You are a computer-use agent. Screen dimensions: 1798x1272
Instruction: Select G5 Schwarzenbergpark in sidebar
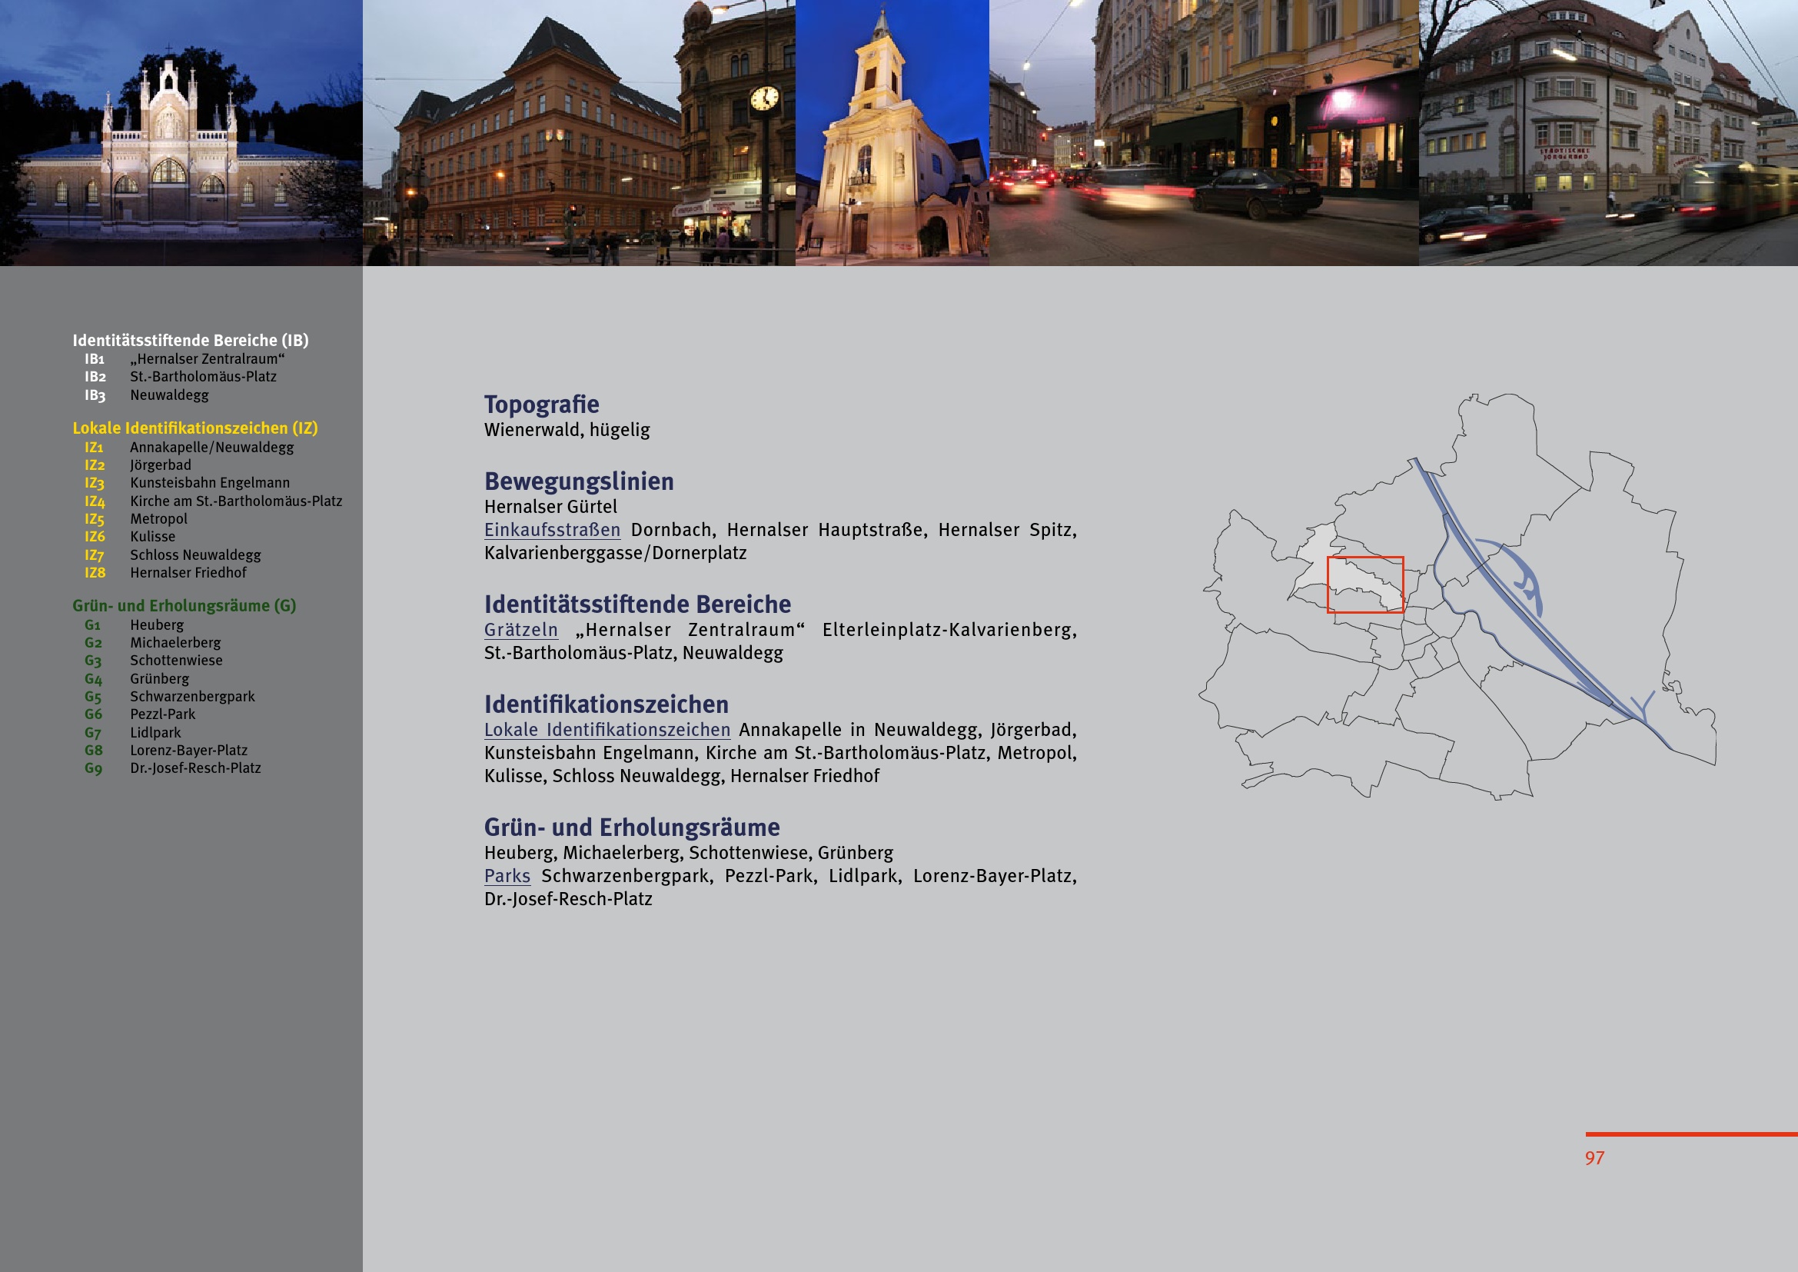[192, 697]
